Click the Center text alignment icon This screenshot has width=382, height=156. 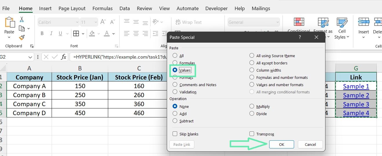click(136, 33)
